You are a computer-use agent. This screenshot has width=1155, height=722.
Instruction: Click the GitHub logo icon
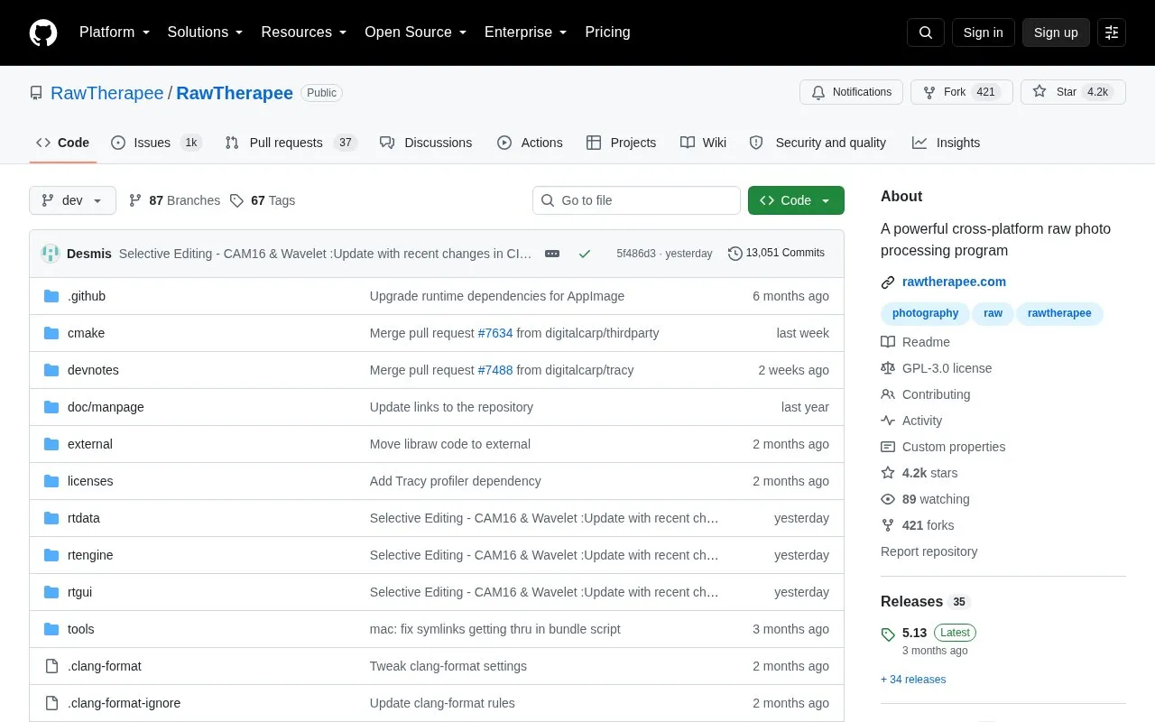coord(43,32)
